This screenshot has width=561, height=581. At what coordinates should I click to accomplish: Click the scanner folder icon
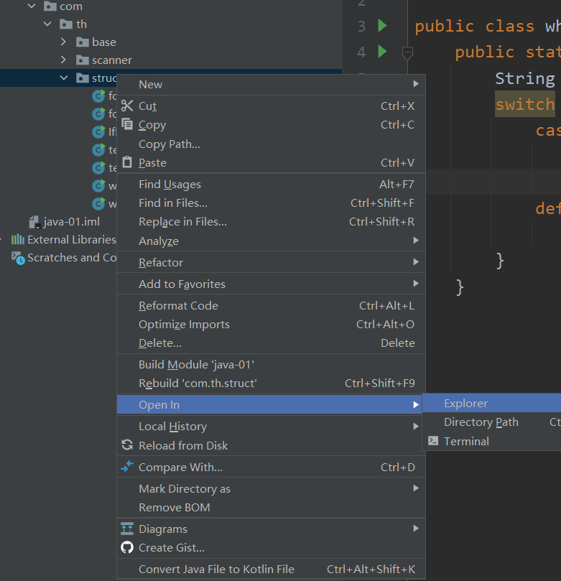[83, 60]
